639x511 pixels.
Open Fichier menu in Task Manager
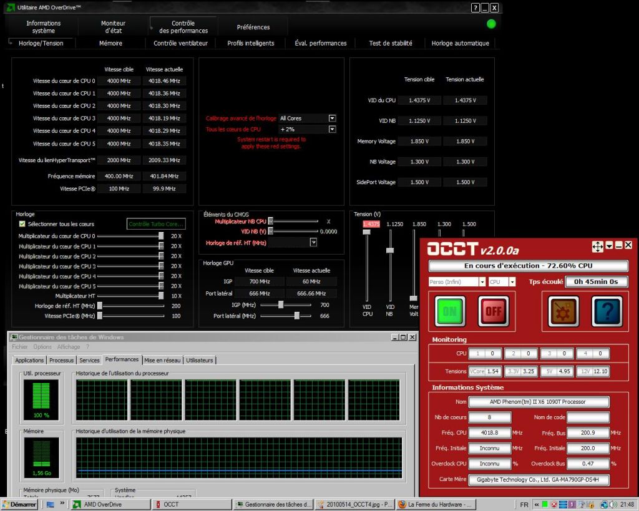[x=19, y=347]
